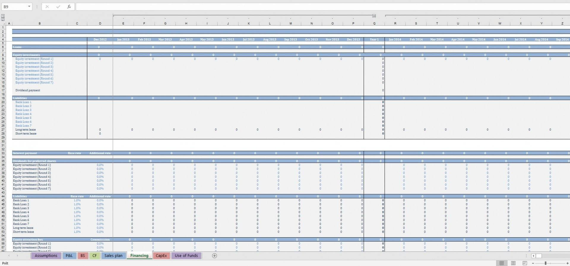Click the 'Dec 2012' column heading

coord(100,39)
